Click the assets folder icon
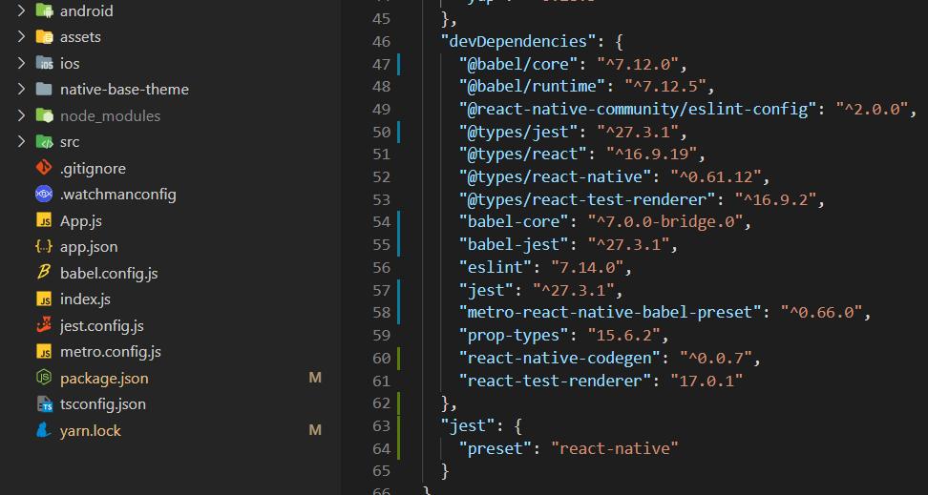Viewport: 928px width, 495px height. (x=44, y=36)
